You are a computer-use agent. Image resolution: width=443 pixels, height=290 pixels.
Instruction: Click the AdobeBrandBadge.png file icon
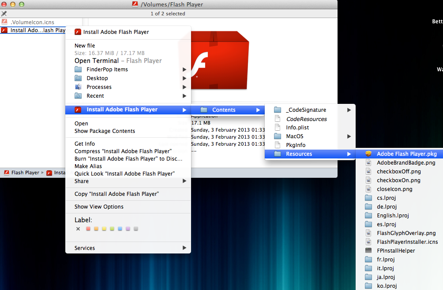pos(368,163)
